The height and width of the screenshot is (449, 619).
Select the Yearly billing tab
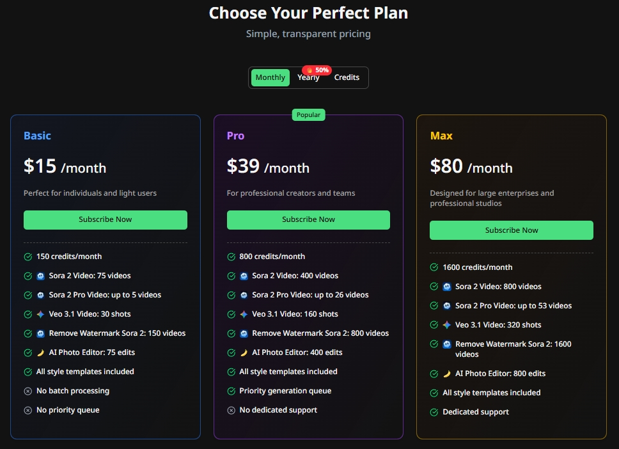[308, 78]
